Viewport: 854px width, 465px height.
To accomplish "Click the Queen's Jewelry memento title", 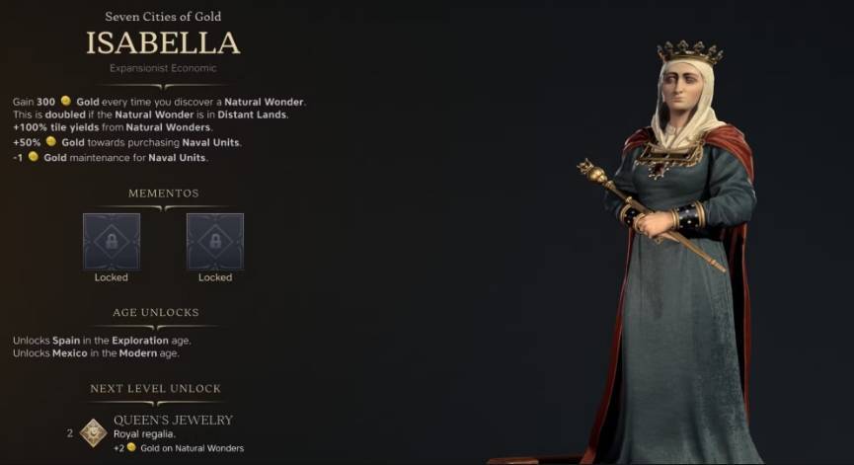I will (x=173, y=420).
